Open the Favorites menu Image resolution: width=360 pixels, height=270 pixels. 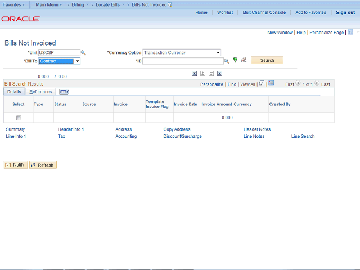tap(13, 4)
